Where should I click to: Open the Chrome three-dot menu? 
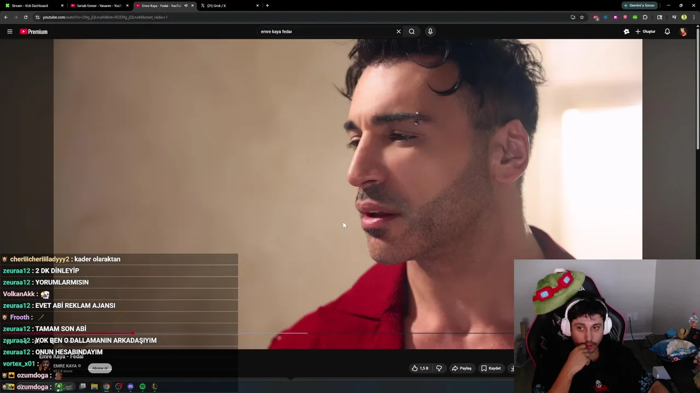click(693, 17)
